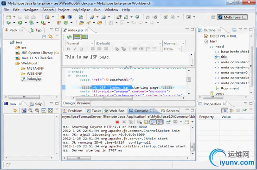Screen dimensions: 257x170
Task: Switch to the Preview tab in editor
Action: pyautogui.click(x=84, y=103)
